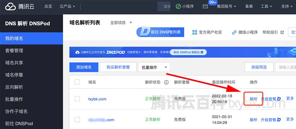Open the 批量操作 dropdown
The image size is (296, 129).
pyautogui.click(x=154, y=67)
